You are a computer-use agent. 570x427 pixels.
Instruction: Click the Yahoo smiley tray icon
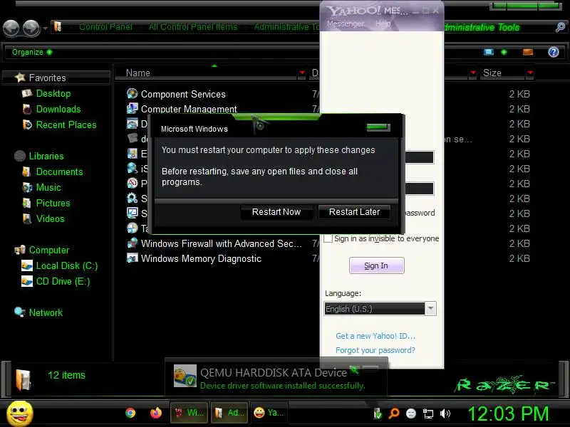click(411, 413)
